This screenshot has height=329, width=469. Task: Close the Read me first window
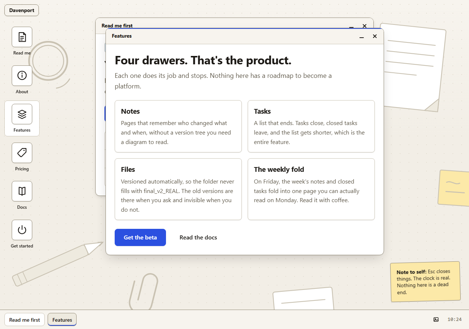point(365,26)
